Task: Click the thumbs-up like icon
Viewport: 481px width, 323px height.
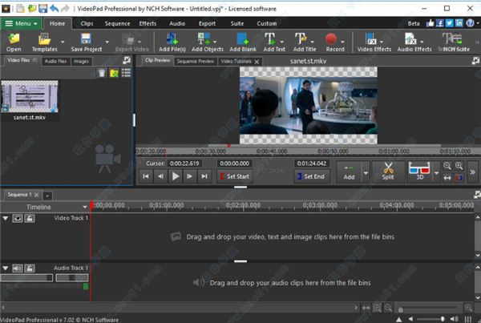Action: 430,23
